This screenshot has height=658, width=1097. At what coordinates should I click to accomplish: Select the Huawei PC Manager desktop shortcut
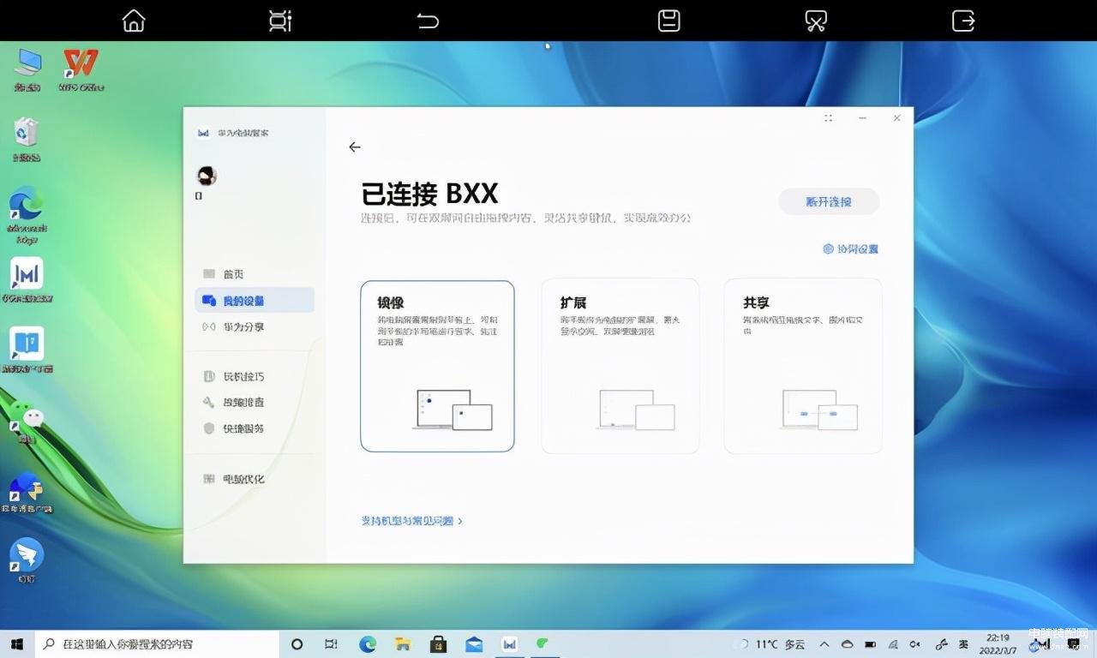coord(27,280)
